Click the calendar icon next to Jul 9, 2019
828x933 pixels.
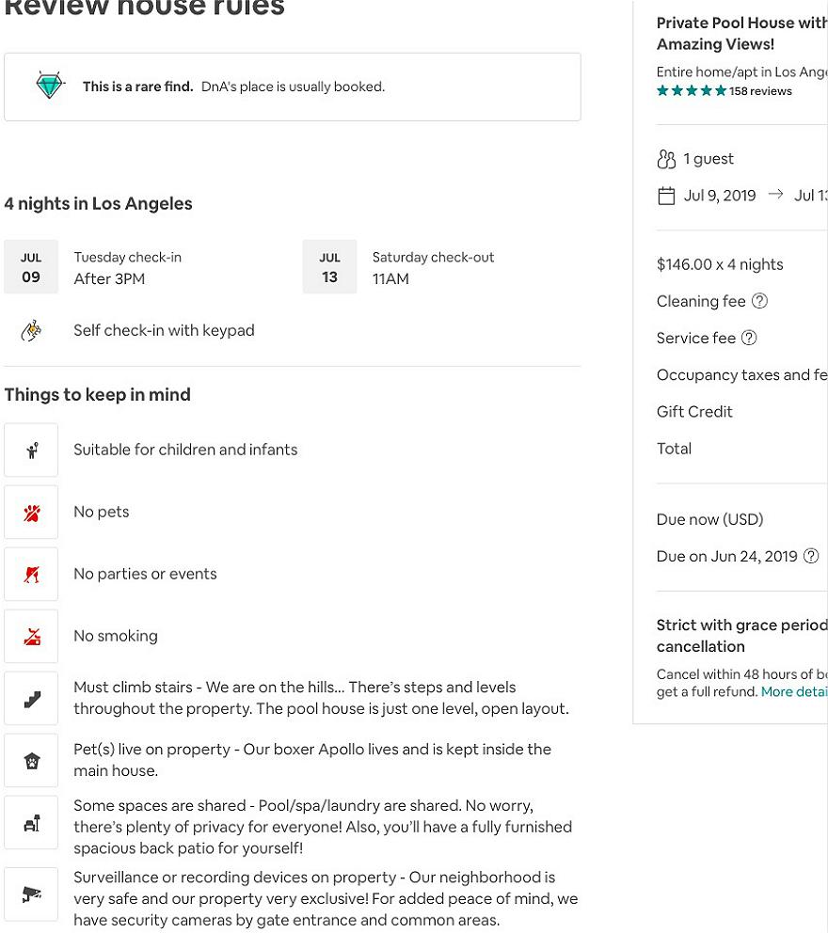point(666,196)
